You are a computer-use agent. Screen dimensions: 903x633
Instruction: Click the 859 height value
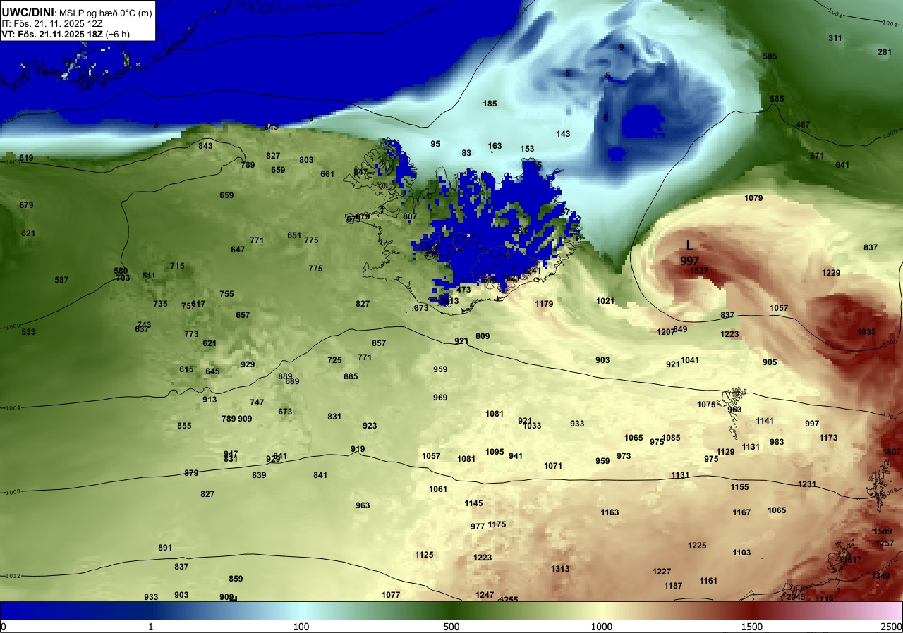(x=236, y=579)
